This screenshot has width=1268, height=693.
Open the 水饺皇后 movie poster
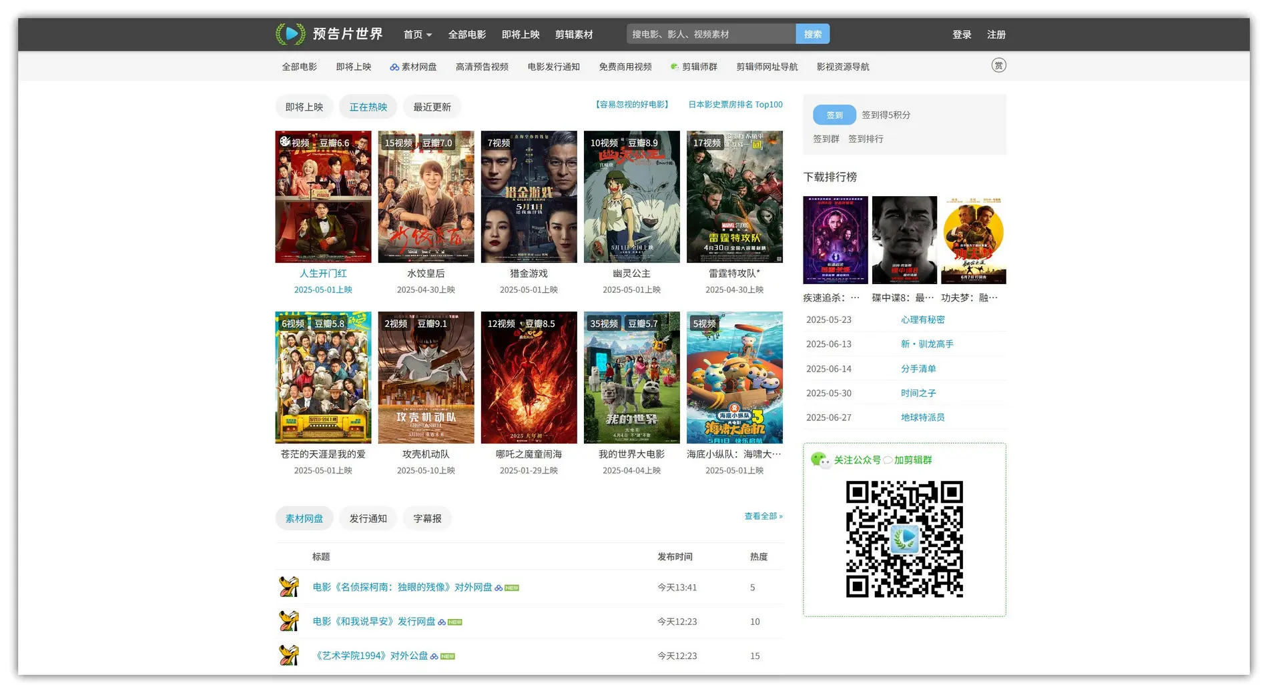426,197
